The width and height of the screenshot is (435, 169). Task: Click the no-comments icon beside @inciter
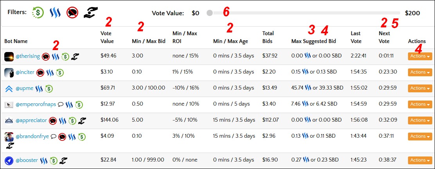pyautogui.click(x=40, y=73)
